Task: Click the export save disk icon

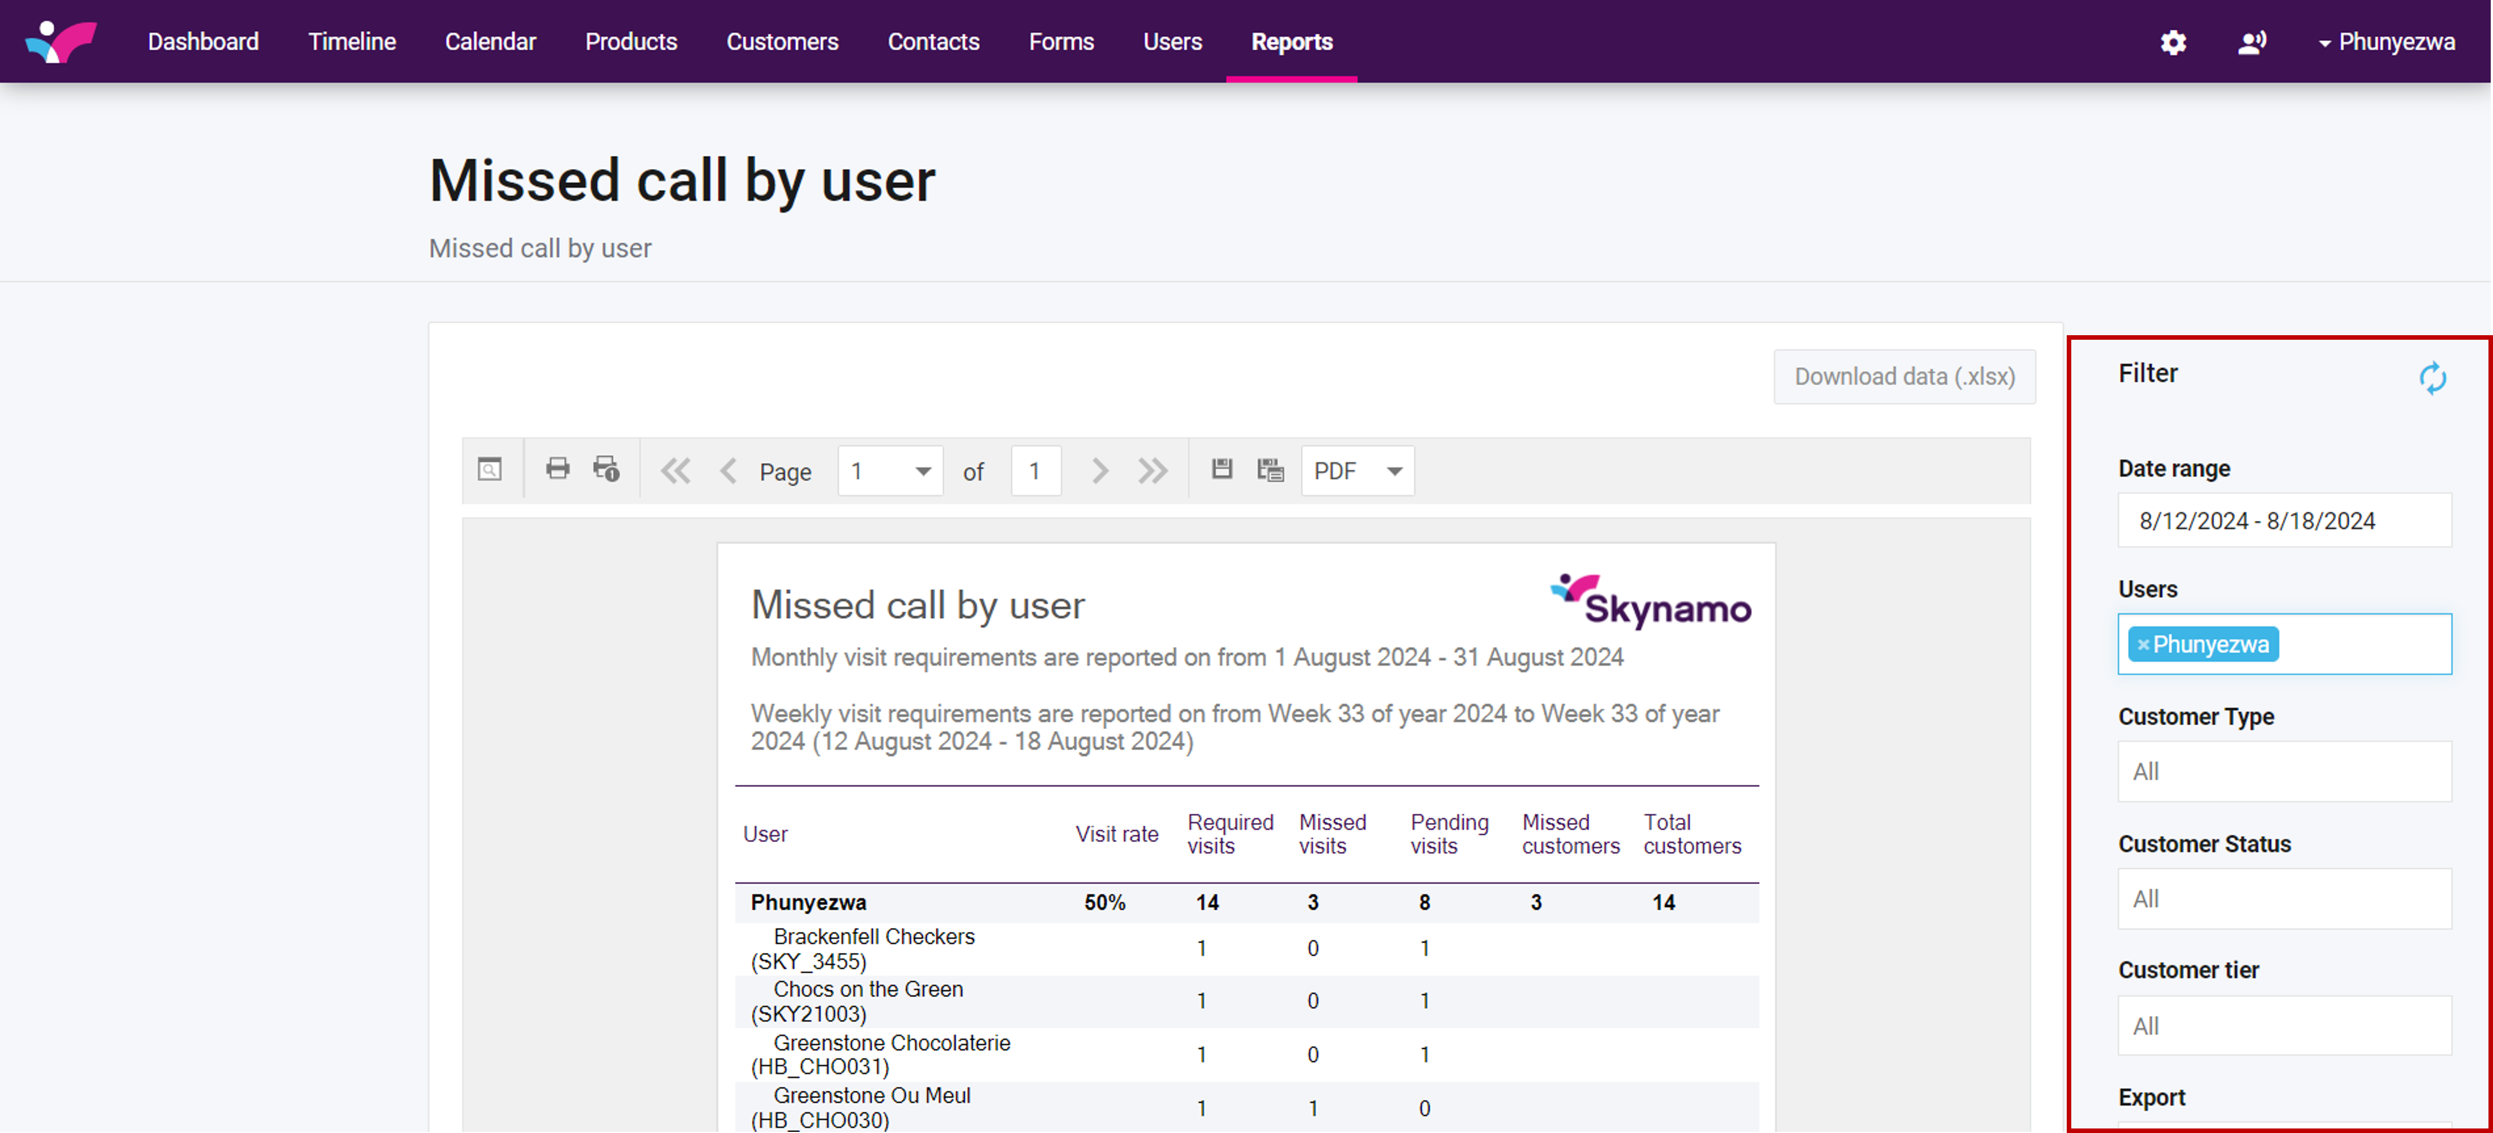Action: tap(1222, 469)
